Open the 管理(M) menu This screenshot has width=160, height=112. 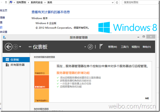(112, 47)
